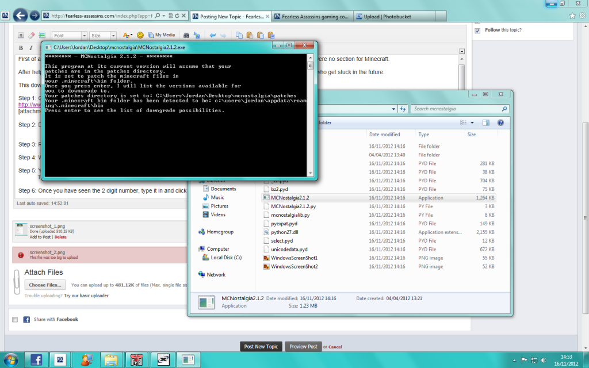Click the Post New Topic button
Viewport: 589px width, 368px height.
point(261,347)
